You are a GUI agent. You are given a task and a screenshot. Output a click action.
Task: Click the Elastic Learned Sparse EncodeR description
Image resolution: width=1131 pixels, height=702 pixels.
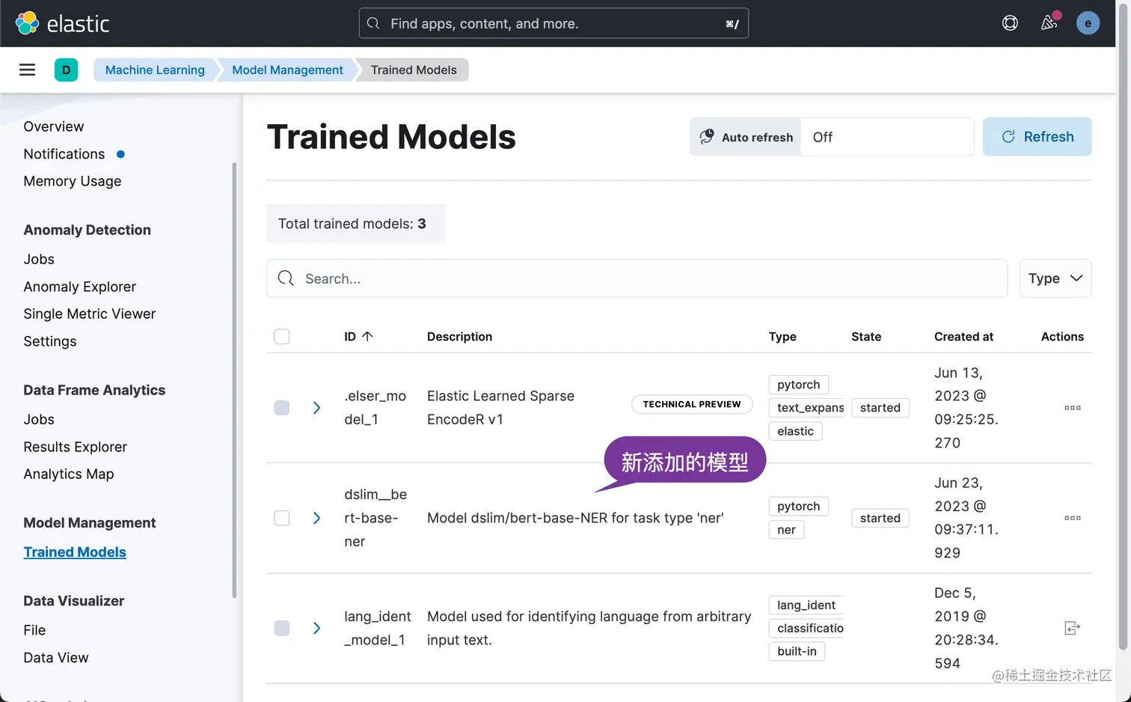click(x=501, y=408)
